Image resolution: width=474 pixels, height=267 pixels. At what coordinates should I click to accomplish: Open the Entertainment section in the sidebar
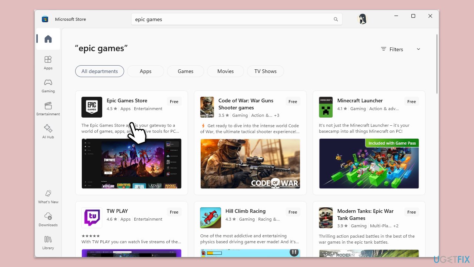click(x=48, y=109)
